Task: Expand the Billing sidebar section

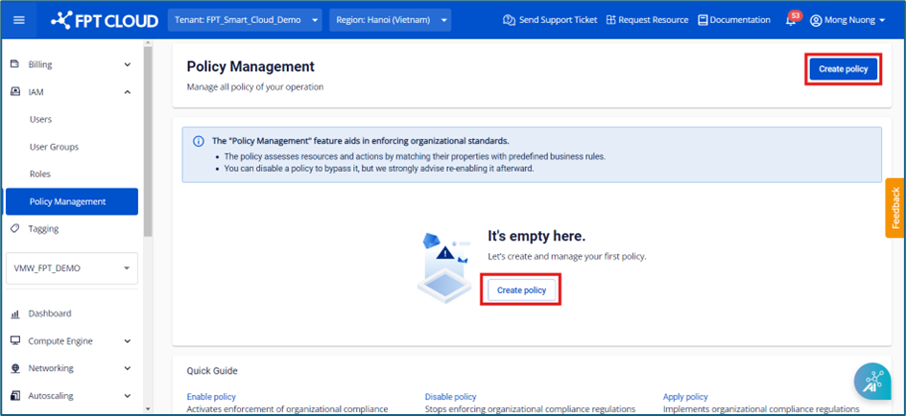Action: (x=128, y=65)
